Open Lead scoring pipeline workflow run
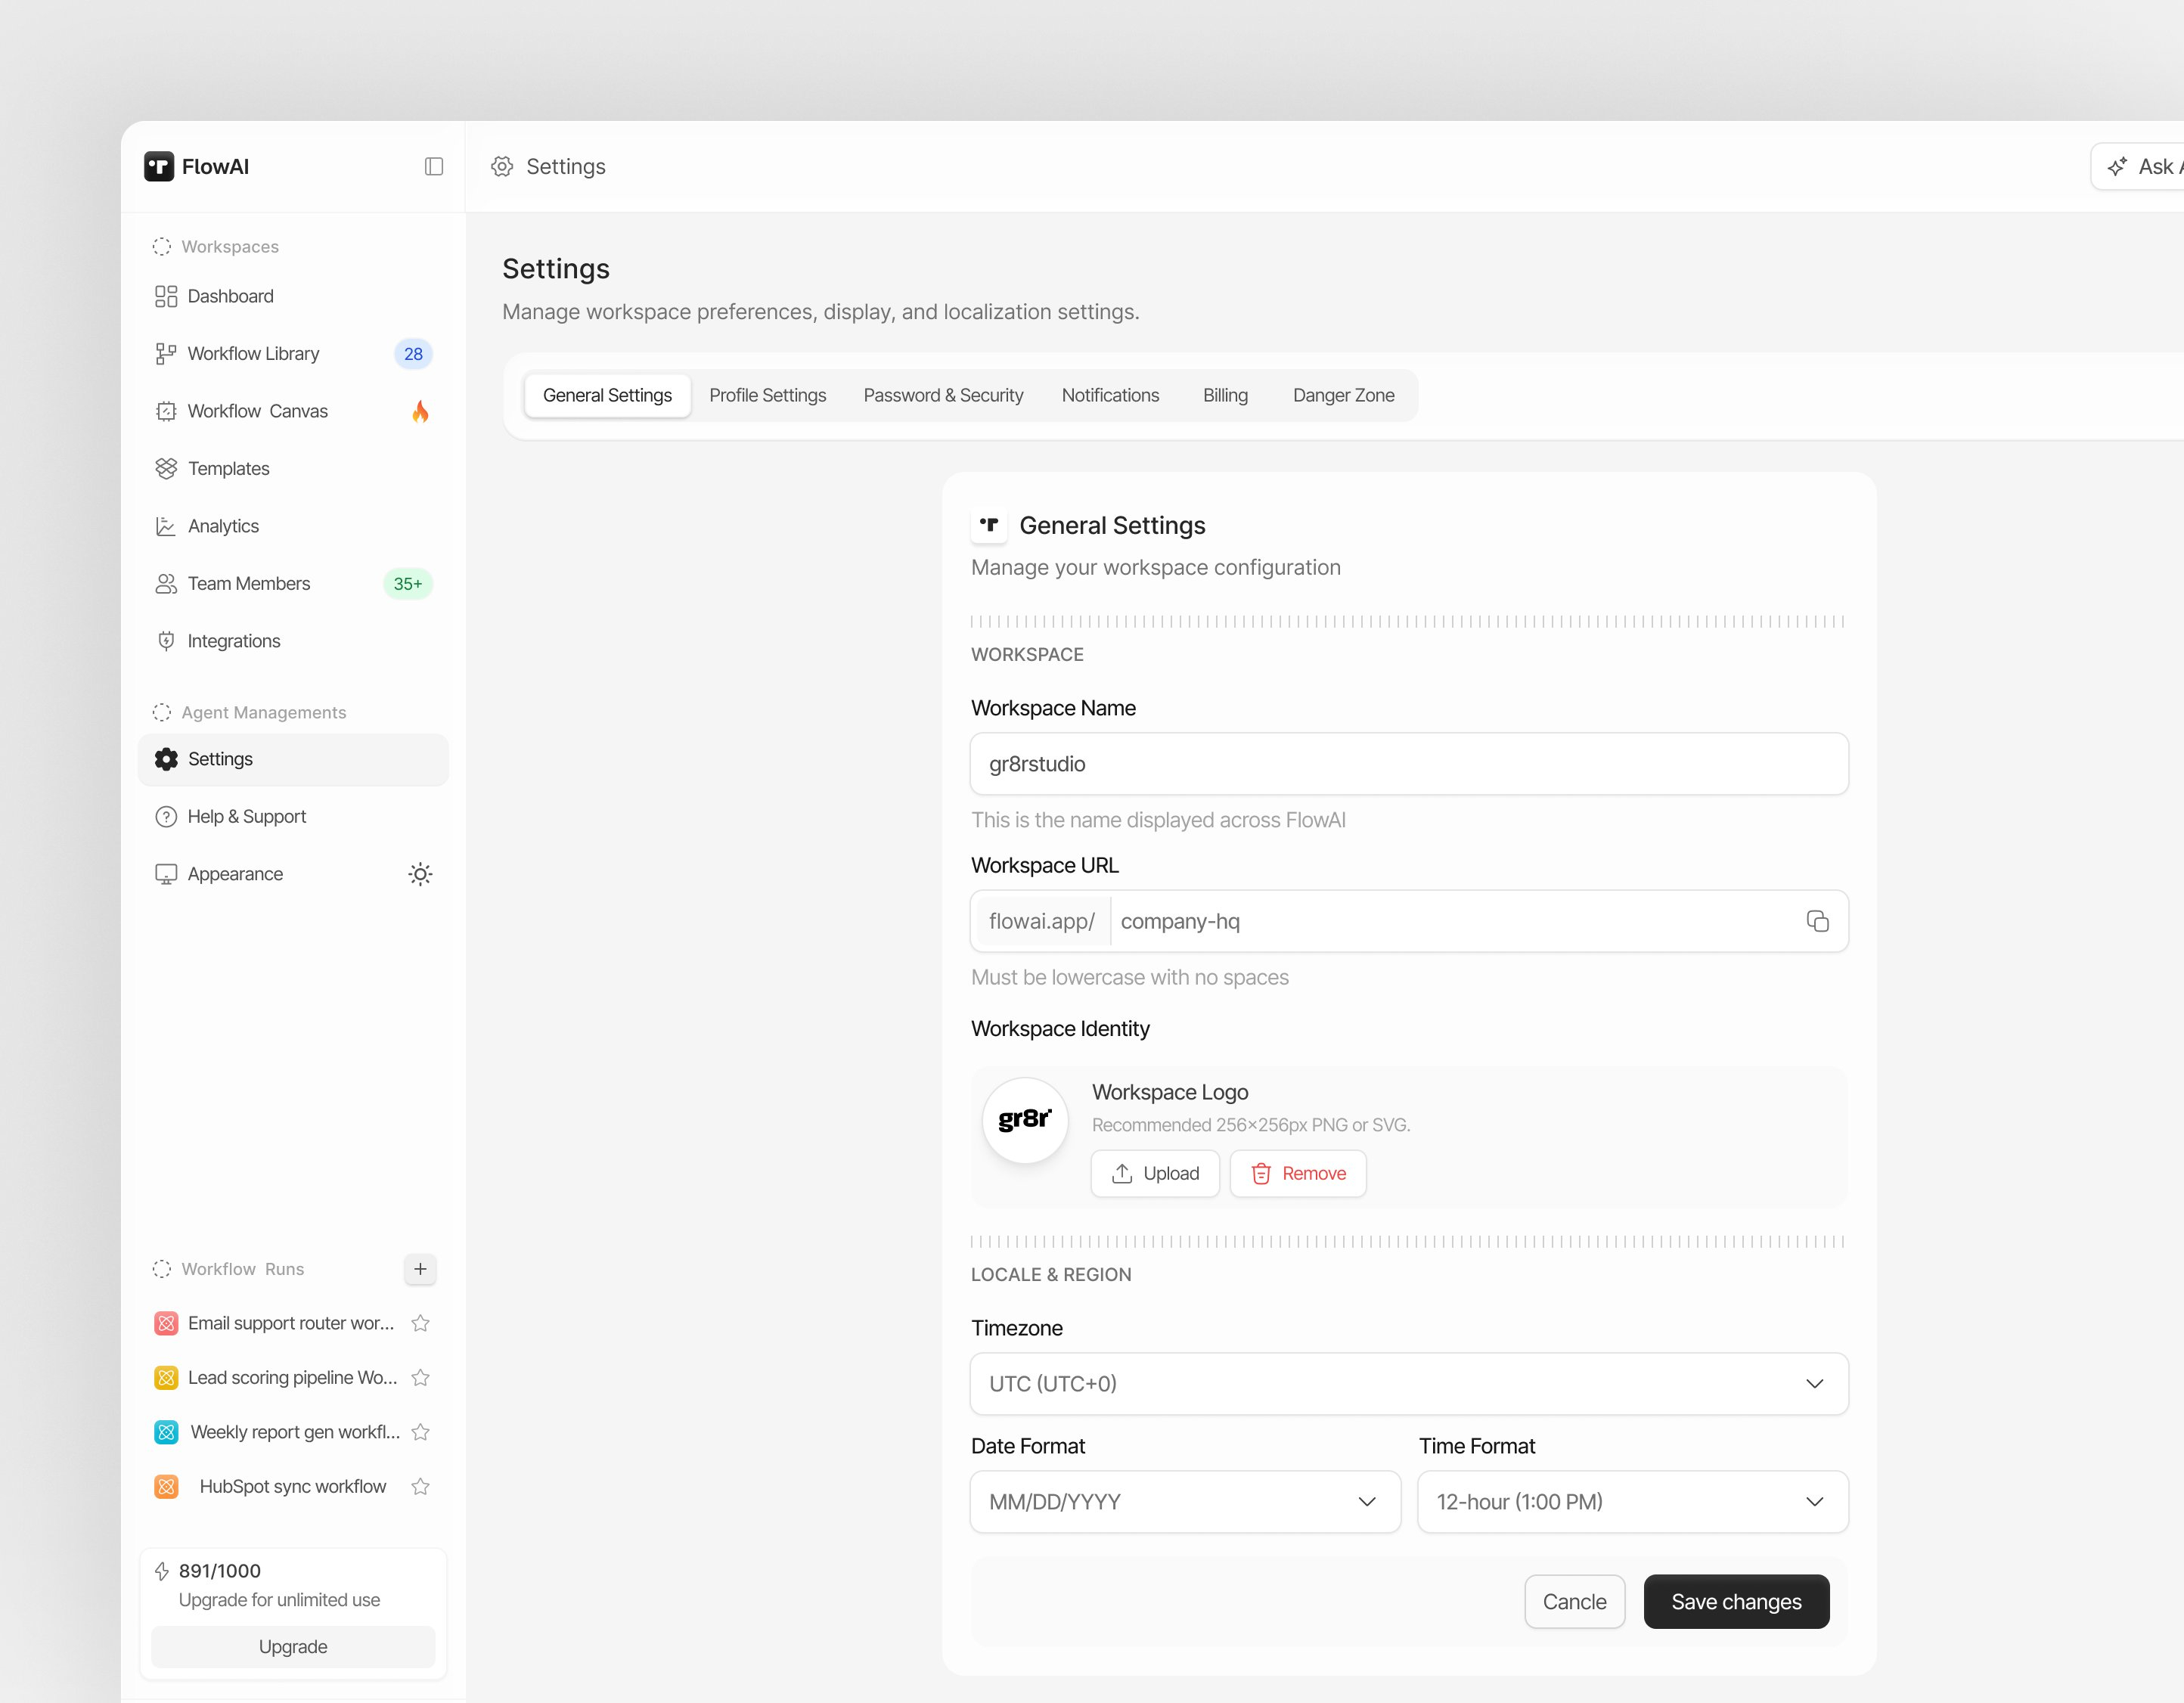The width and height of the screenshot is (2184, 1703). point(275,1378)
